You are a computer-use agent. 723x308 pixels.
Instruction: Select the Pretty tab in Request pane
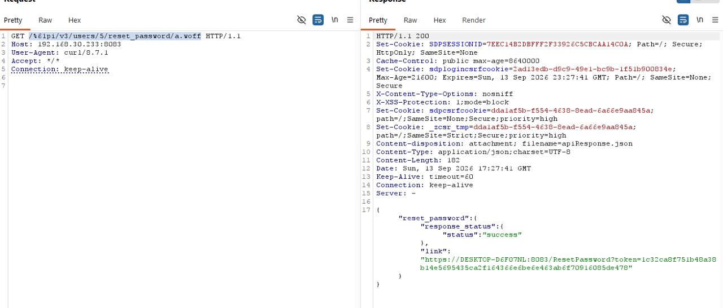click(x=13, y=20)
